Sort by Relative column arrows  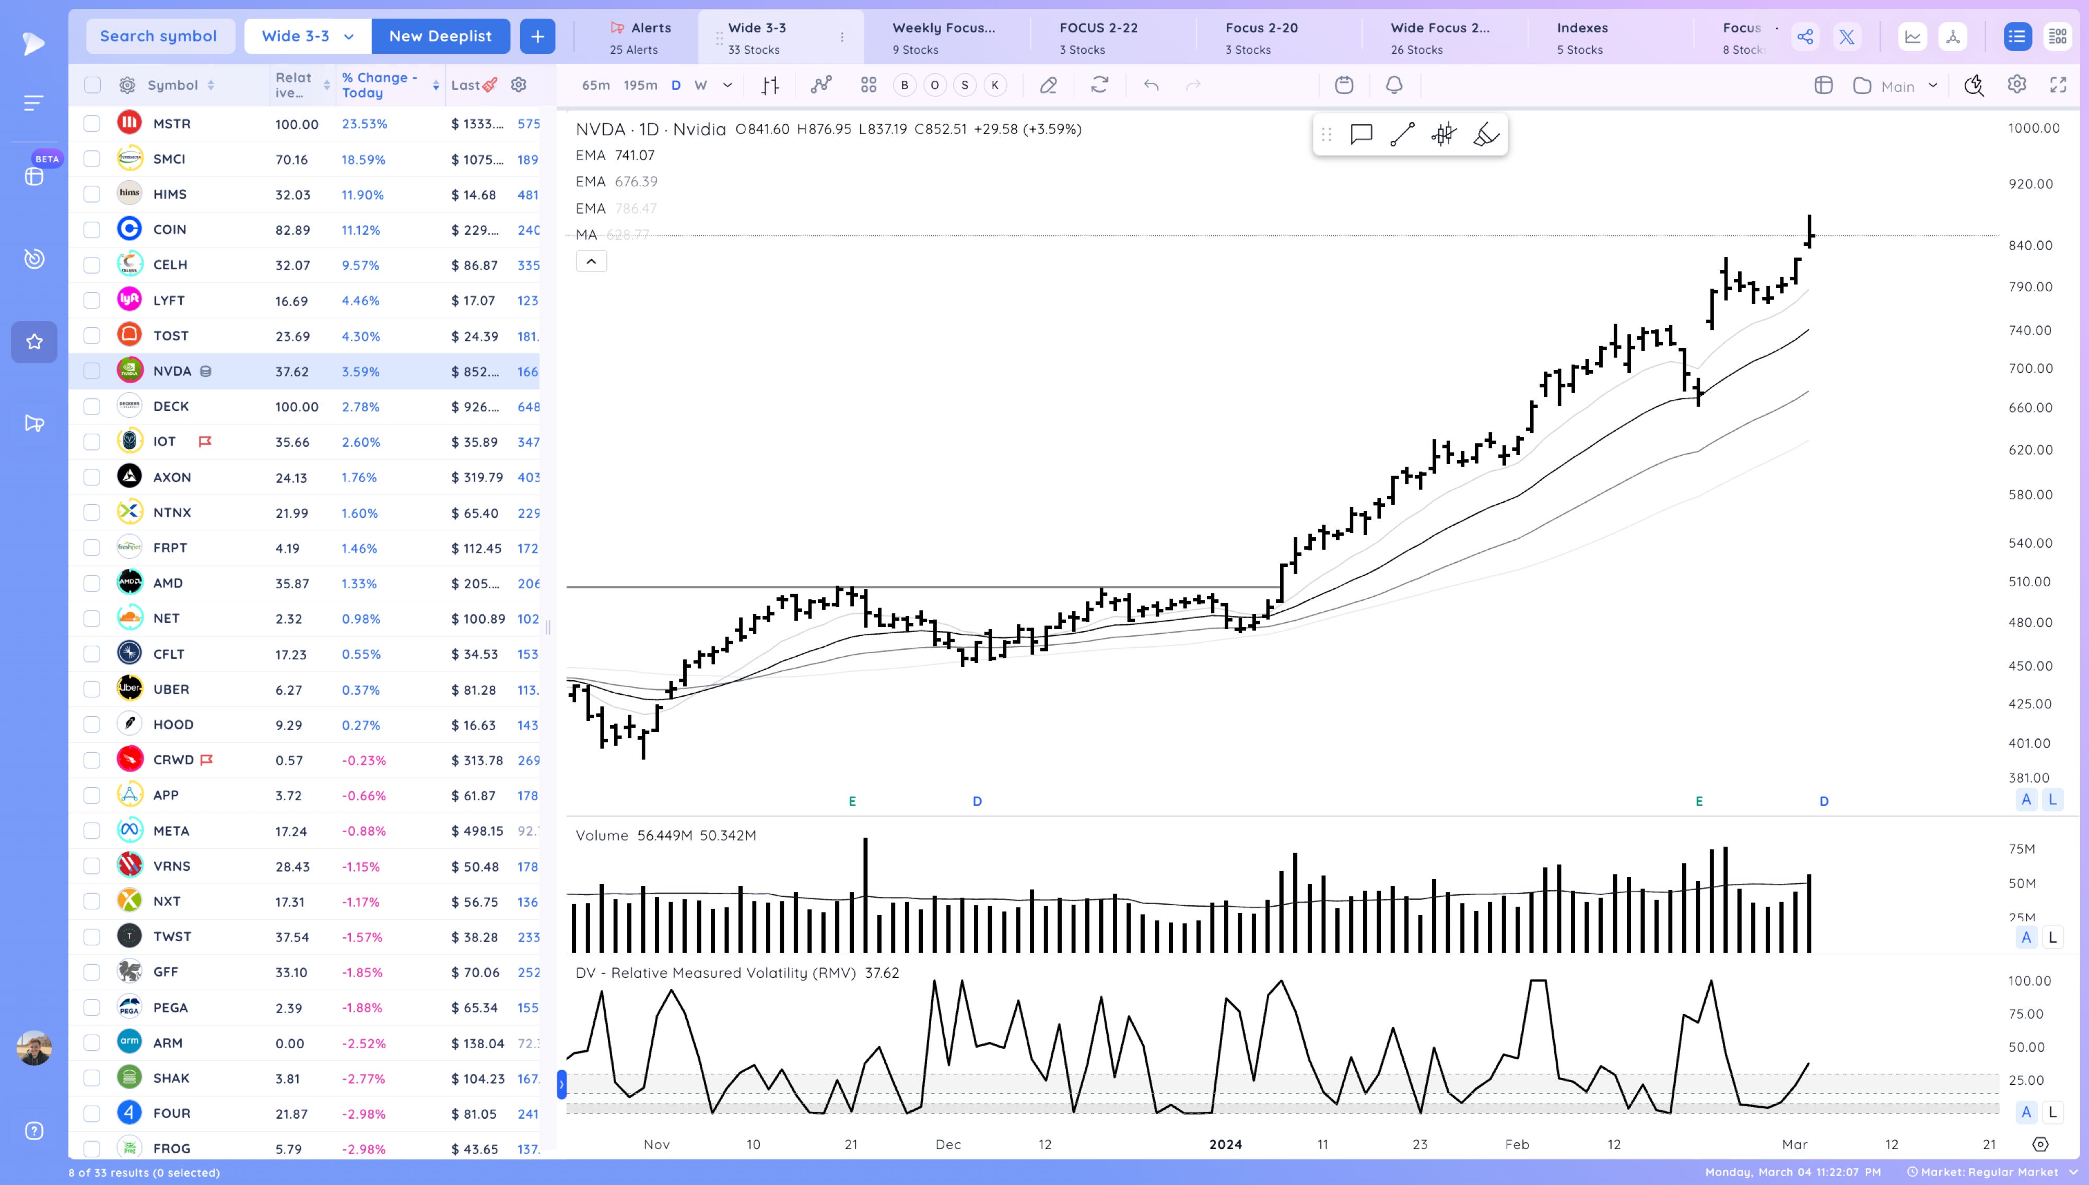coord(326,85)
